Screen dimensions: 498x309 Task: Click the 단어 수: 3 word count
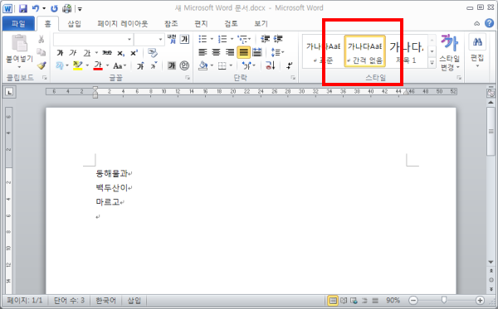coord(69,301)
